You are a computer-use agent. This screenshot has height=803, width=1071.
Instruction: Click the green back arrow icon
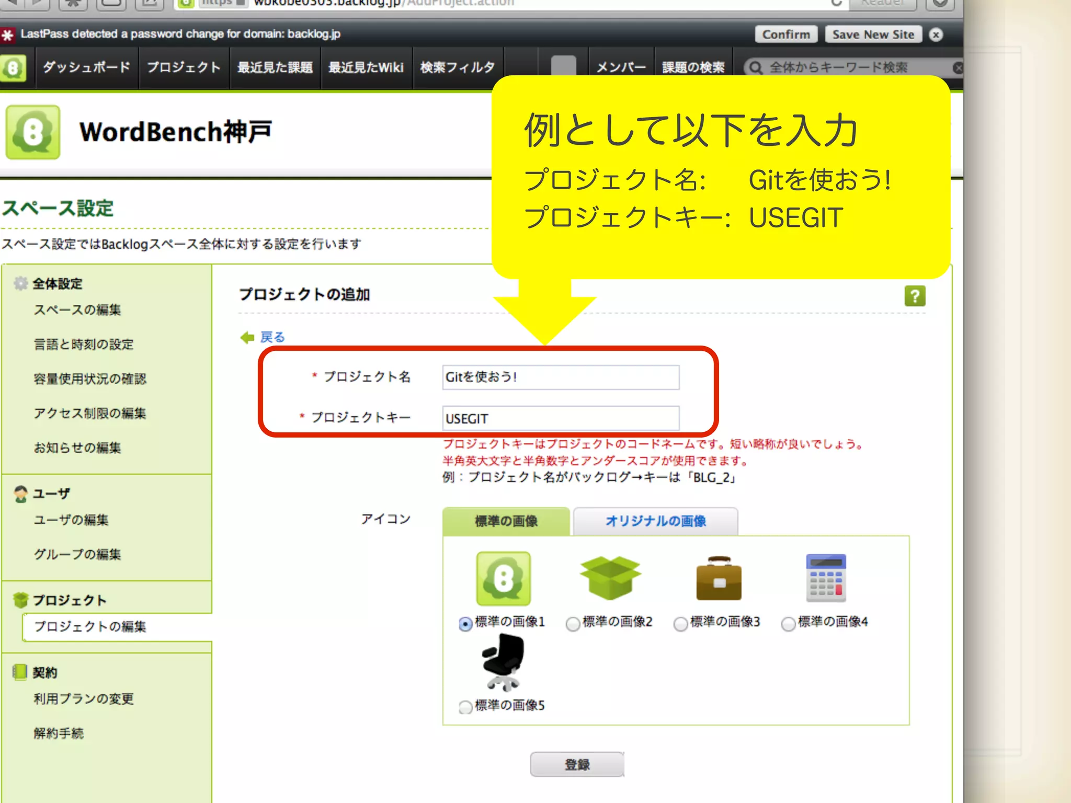[x=247, y=338]
